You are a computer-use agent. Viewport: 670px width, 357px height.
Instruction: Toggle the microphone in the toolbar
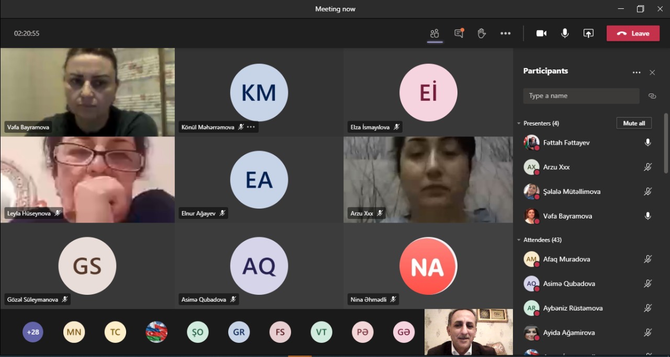565,33
